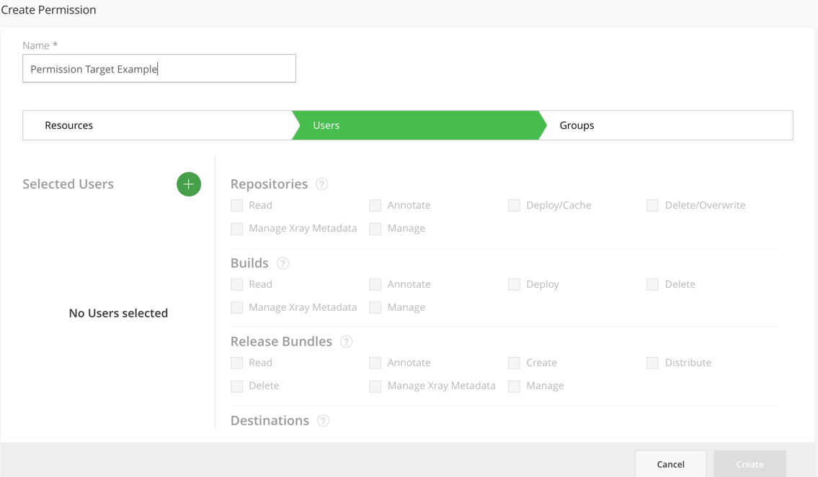Check Manage under Release Bundles

[514, 386]
